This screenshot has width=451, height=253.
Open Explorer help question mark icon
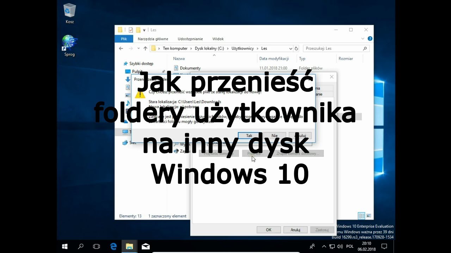point(370,39)
